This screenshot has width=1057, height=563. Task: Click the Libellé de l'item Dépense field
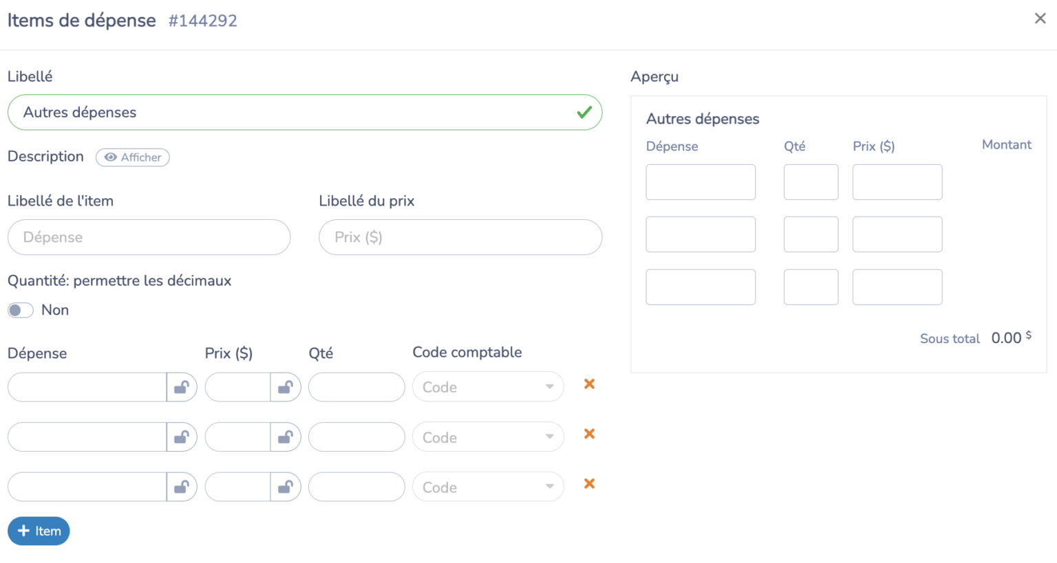pyautogui.click(x=149, y=237)
